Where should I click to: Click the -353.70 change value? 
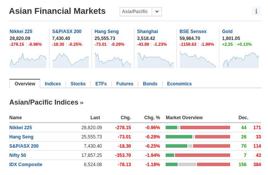pyautogui.click(x=123, y=155)
